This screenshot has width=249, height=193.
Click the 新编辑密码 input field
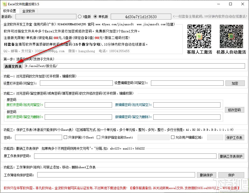click(187, 117)
